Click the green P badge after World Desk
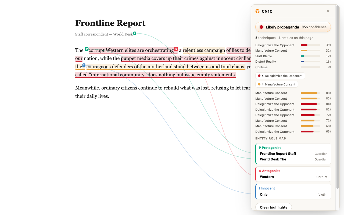344x215 pixels. point(135,33)
